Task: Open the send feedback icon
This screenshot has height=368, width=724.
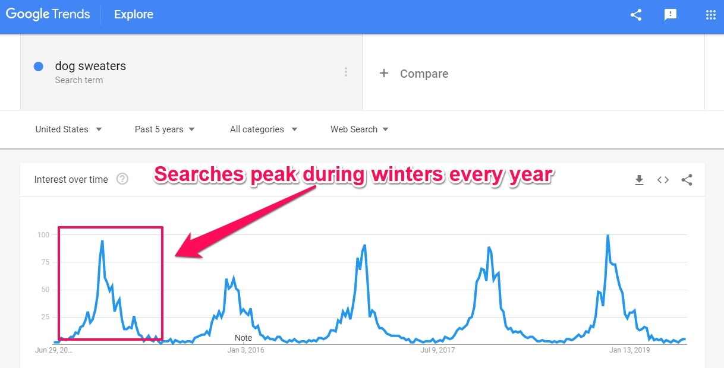Action: pyautogui.click(x=671, y=15)
